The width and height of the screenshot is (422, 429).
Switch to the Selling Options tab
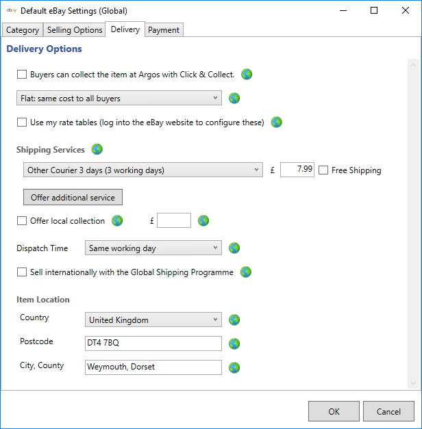[x=75, y=30]
